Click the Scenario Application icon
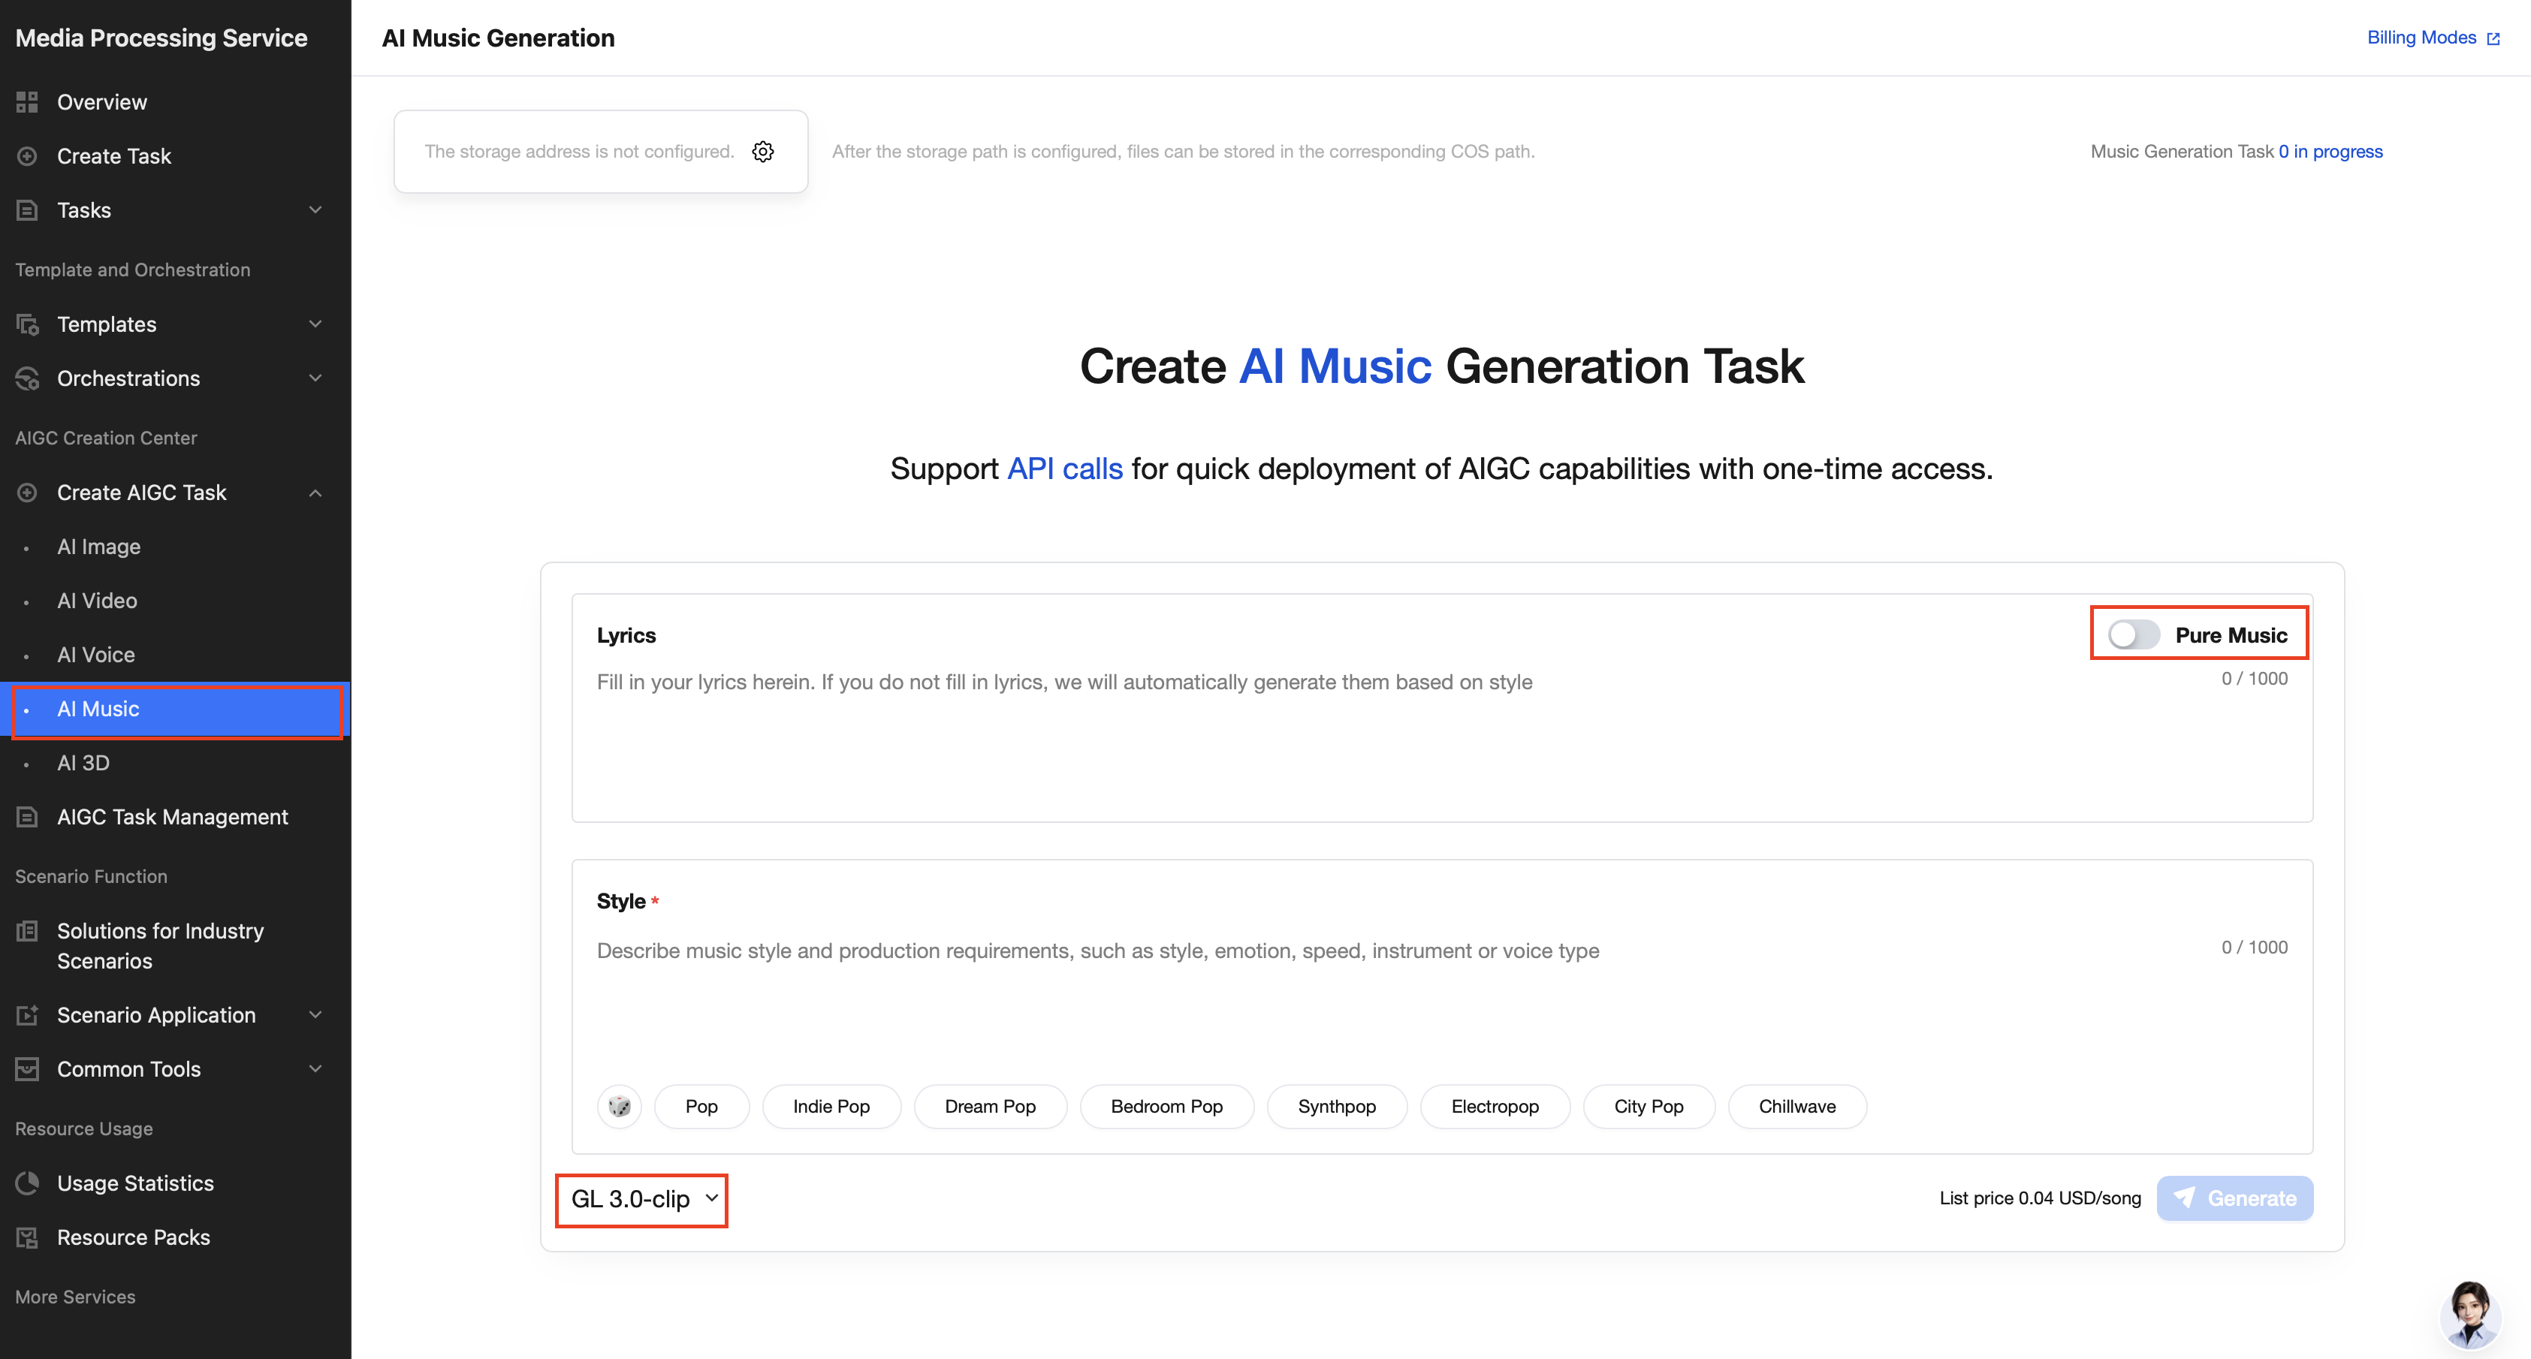Viewport: 2531px width, 1359px height. point(28,1015)
